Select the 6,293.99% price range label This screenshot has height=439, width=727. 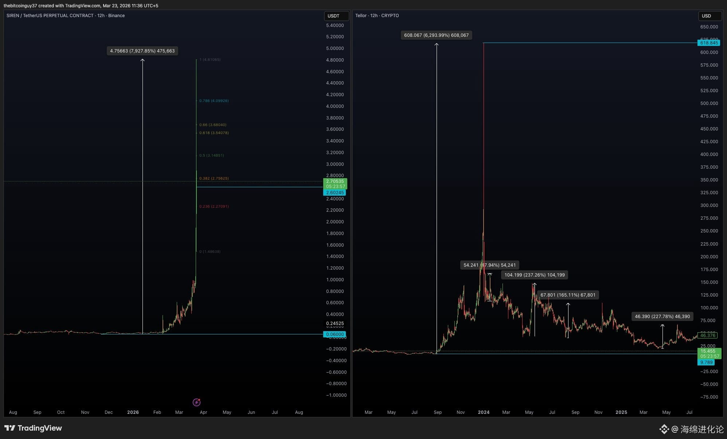point(436,35)
